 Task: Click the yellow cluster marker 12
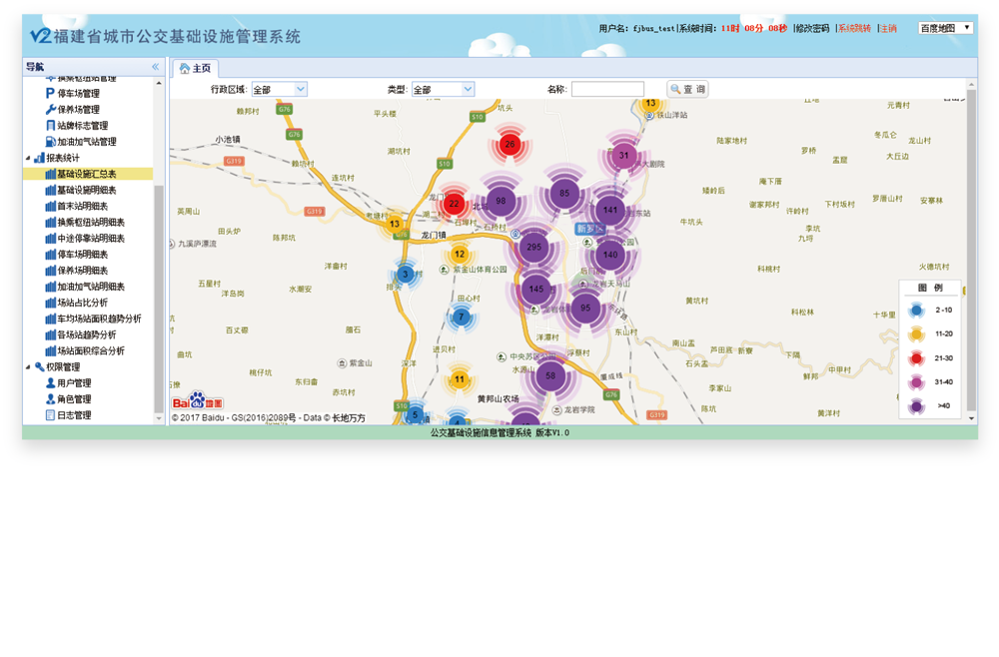pyautogui.click(x=460, y=254)
